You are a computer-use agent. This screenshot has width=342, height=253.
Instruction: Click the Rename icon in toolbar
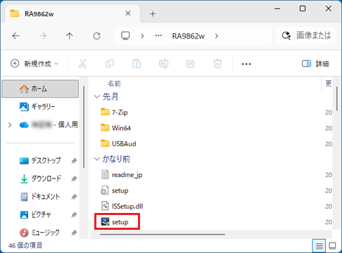(x=163, y=63)
